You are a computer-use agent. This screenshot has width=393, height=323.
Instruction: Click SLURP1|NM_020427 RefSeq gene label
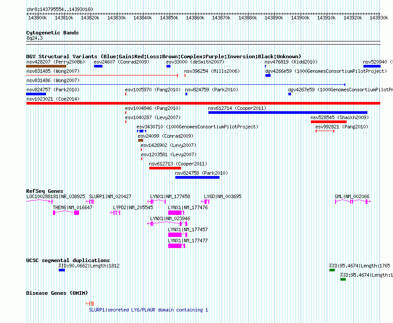click(x=110, y=196)
